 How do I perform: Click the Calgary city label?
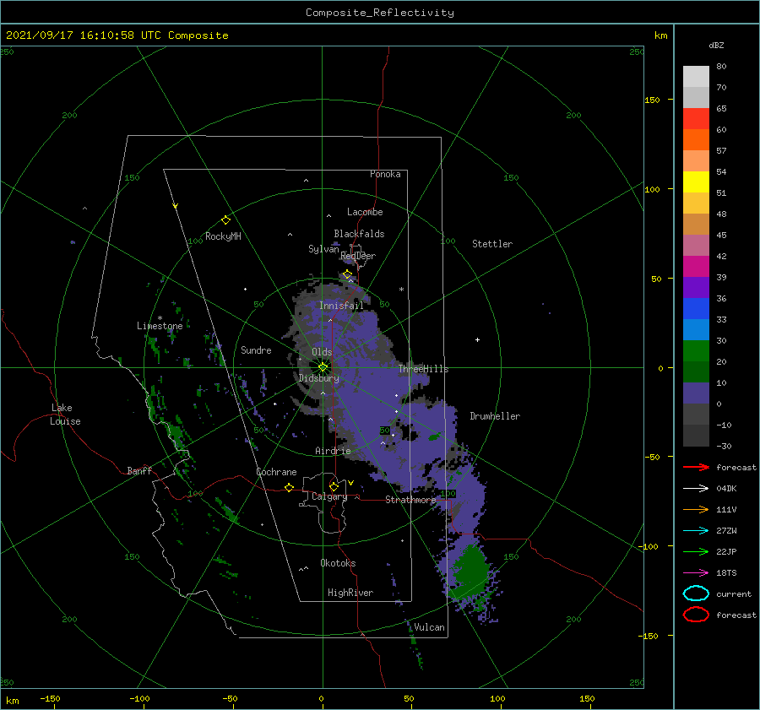[x=329, y=496]
